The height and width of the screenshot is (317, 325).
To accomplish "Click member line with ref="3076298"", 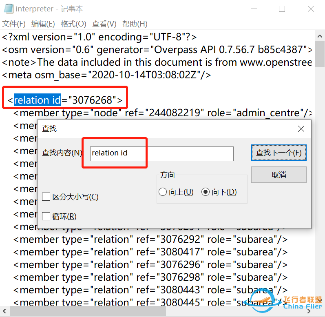I will pos(150,277).
